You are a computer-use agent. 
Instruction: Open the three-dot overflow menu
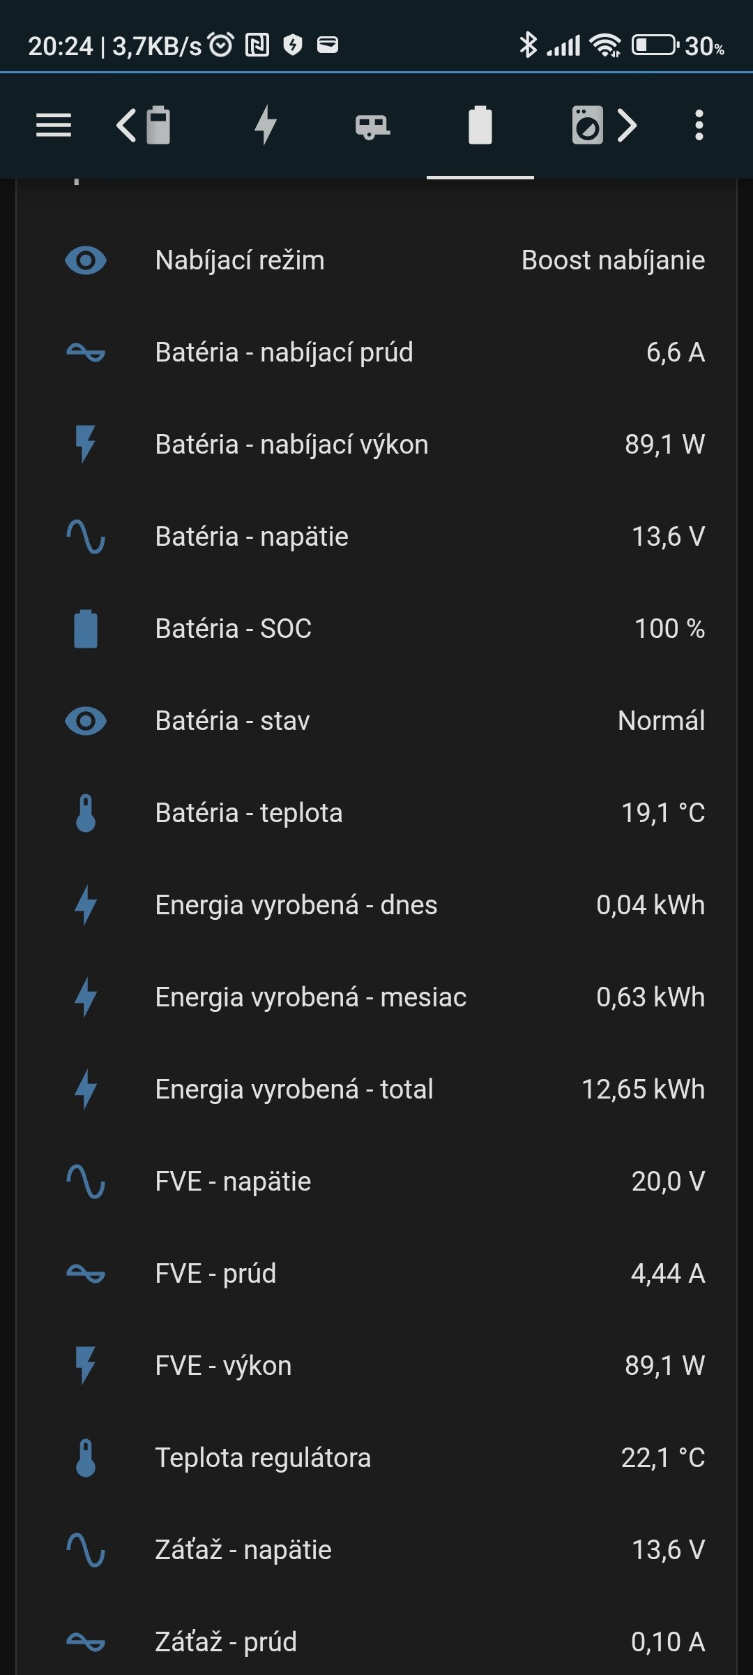coord(699,126)
